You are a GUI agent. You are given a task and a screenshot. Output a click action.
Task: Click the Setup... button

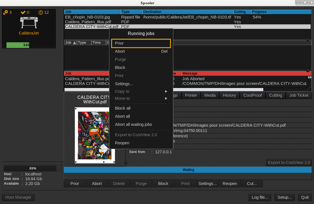point(285,197)
